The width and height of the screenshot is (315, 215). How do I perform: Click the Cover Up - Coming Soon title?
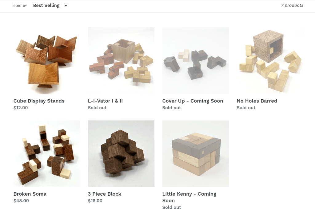point(193,101)
